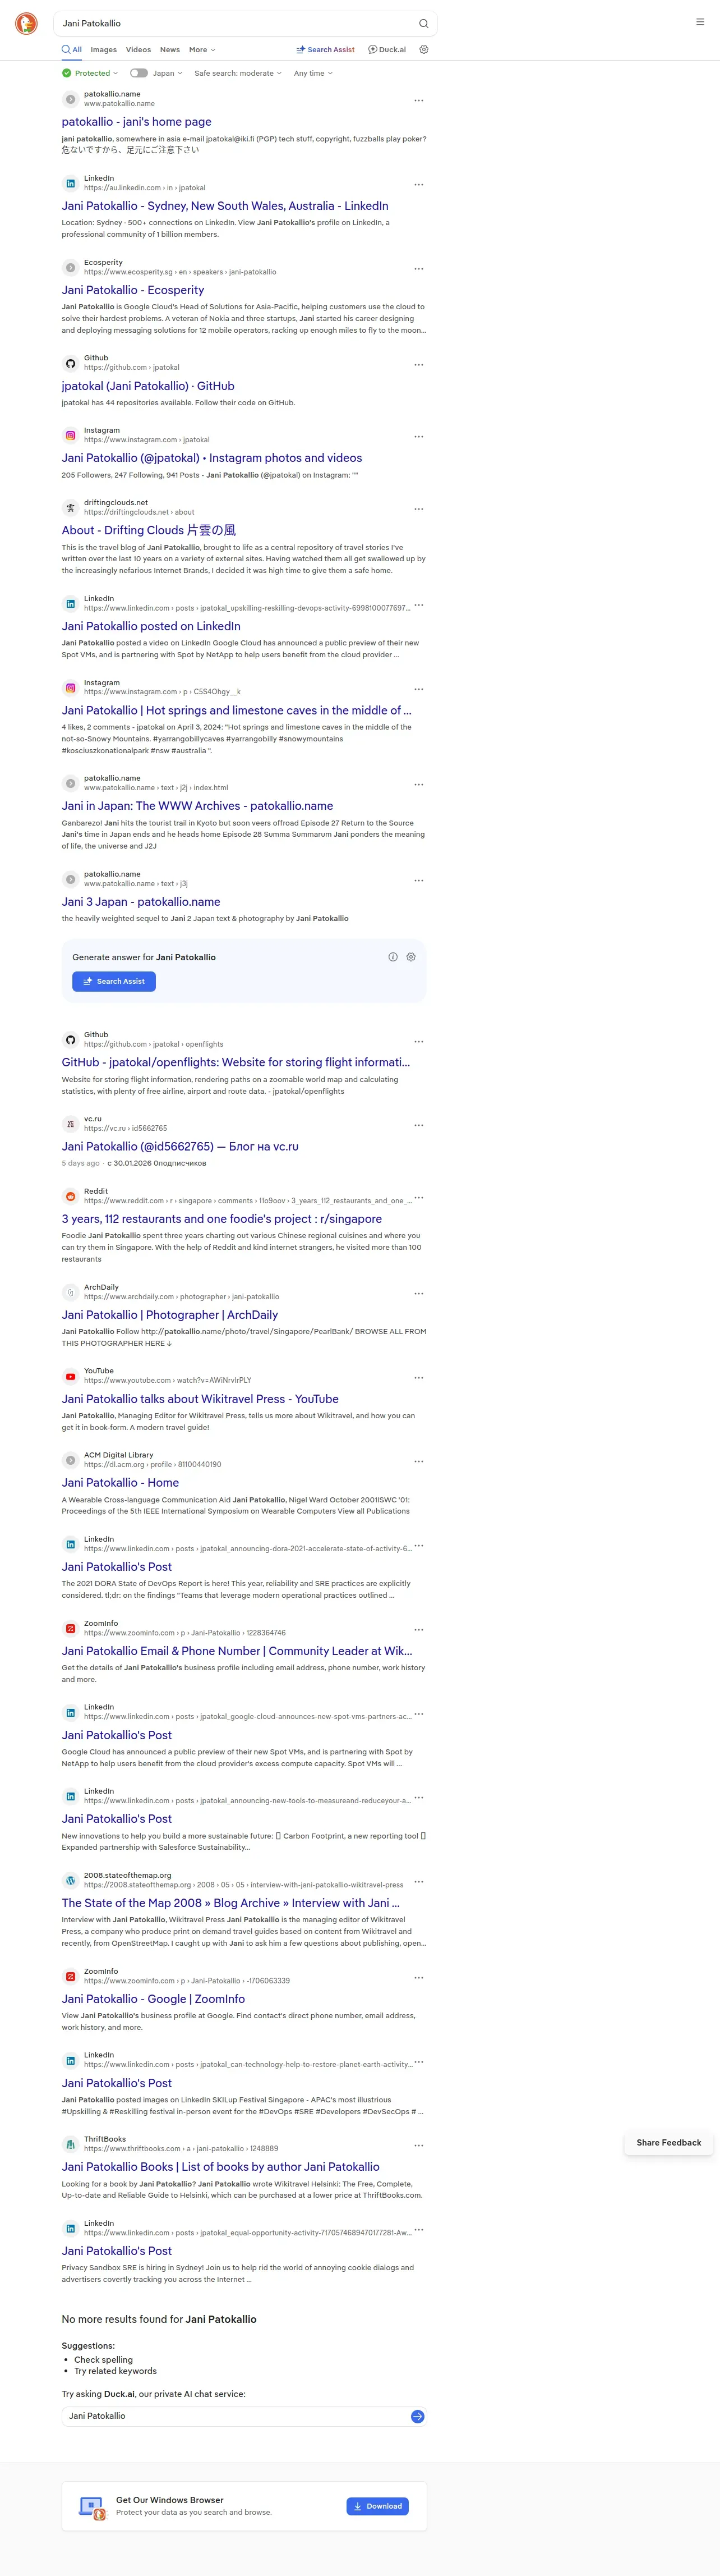The image size is (720, 2576).
Task: Click the YouTube favicon
Action: click(x=70, y=1376)
